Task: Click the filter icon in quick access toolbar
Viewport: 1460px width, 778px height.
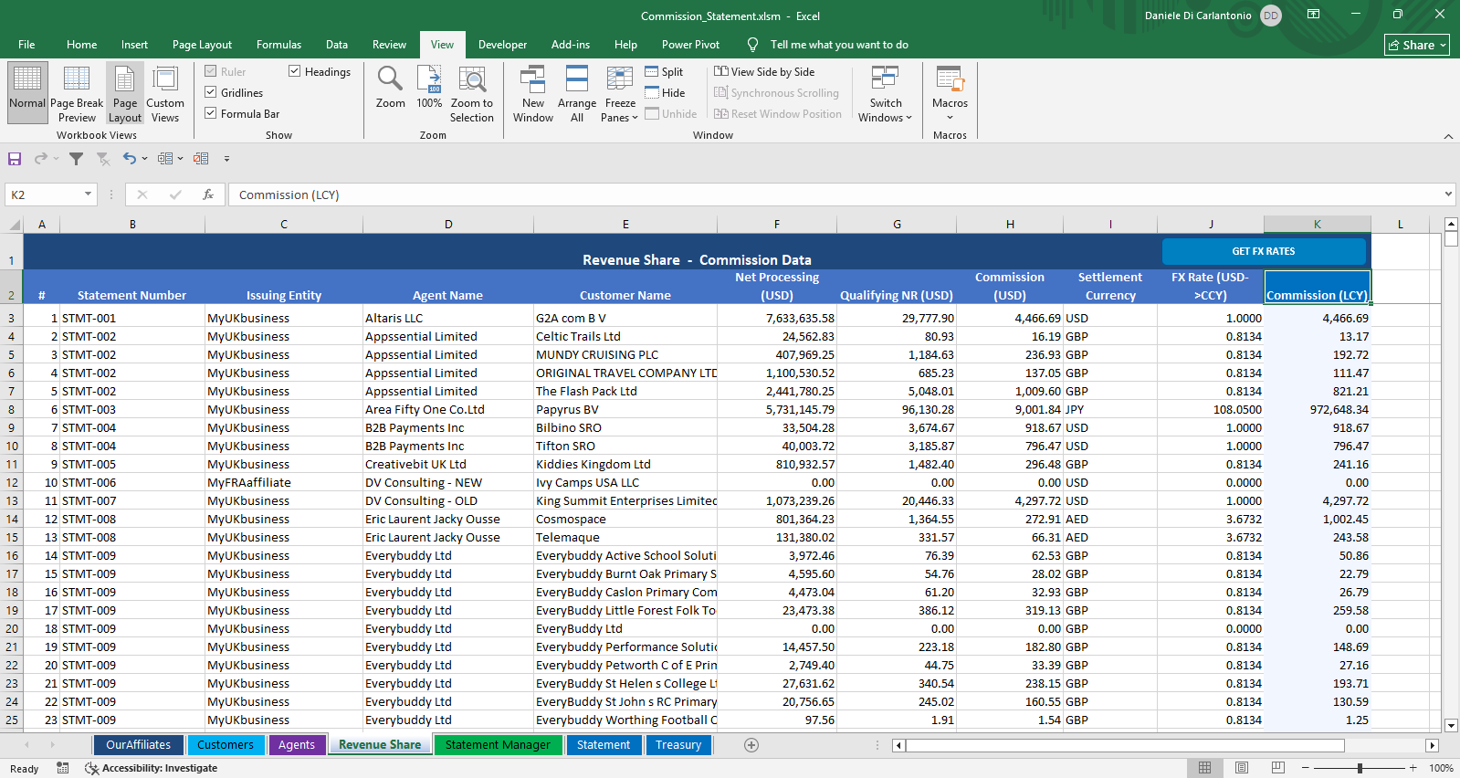Action: coord(77,159)
